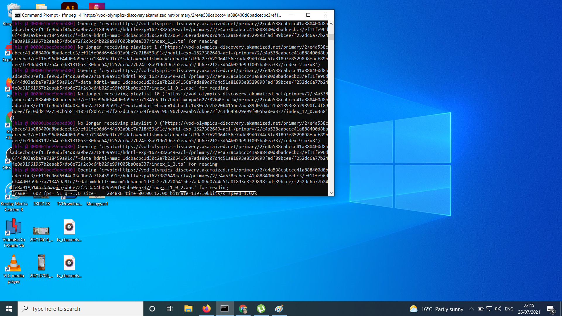
Task: Switch to Chrome on the taskbar
Action: [x=243, y=309]
